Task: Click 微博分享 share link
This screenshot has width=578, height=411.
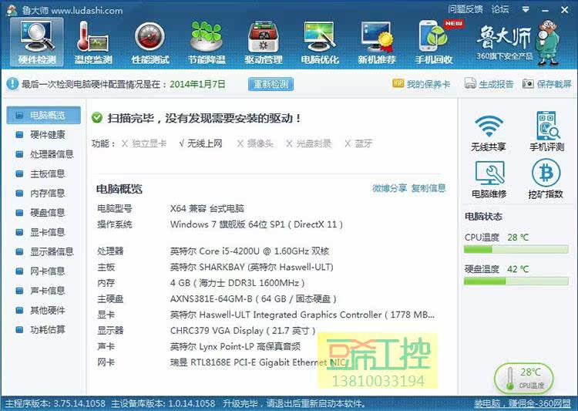Action: coord(390,188)
